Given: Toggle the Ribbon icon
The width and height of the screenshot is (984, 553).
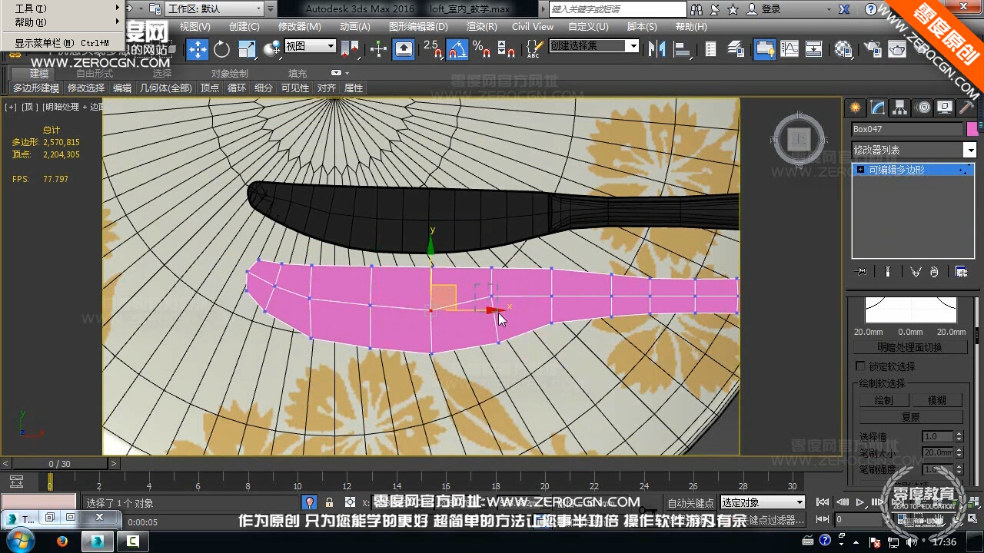Looking at the screenshot, I should pyautogui.click(x=765, y=49).
